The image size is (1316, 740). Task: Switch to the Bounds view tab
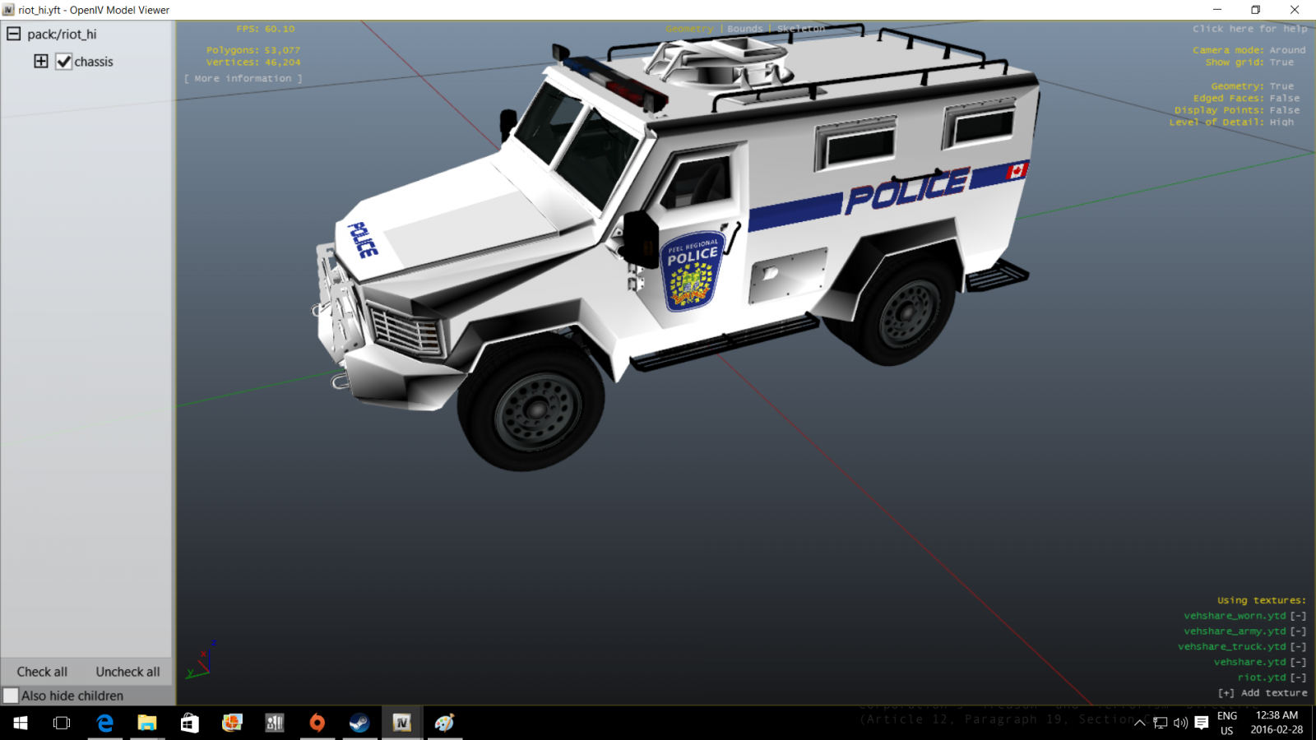pyautogui.click(x=744, y=29)
